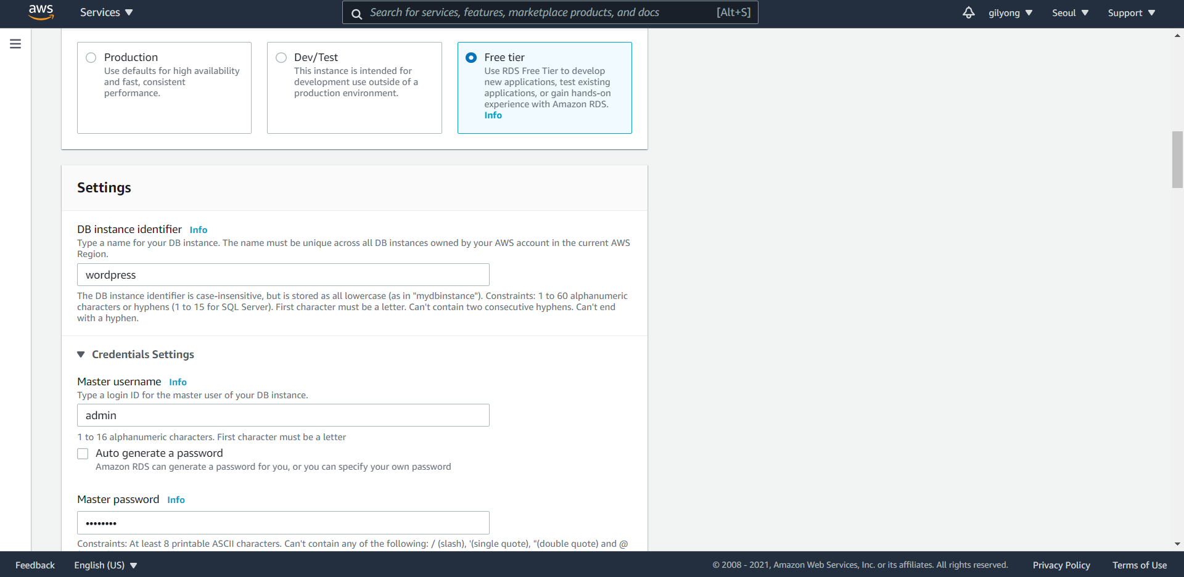The image size is (1184, 577).
Task: Open the Privacy Policy link
Action: pyautogui.click(x=1061, y=565)
